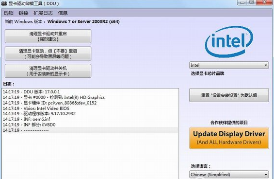Click the Windows 7 or Server 2008R2 version text
The width and height of the screenshot is (274, 179).
pyautogui.click(x=83, y=21)
